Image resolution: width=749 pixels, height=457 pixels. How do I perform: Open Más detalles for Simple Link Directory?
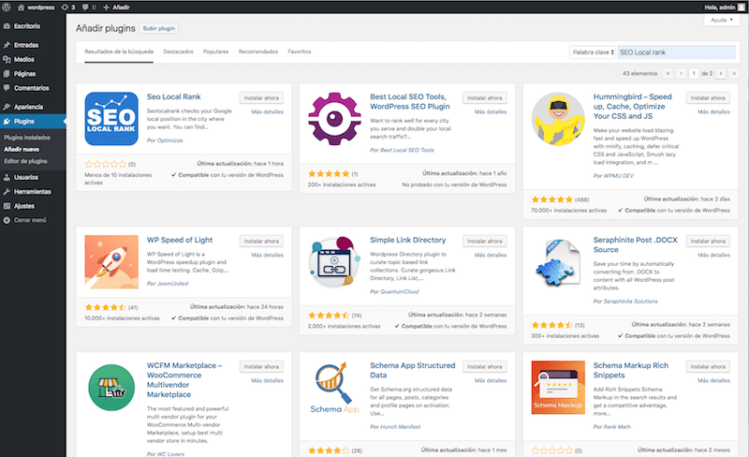pos(491,256)
